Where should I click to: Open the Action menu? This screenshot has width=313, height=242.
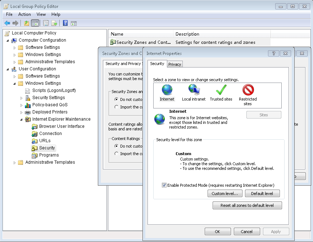pos(24,14)
